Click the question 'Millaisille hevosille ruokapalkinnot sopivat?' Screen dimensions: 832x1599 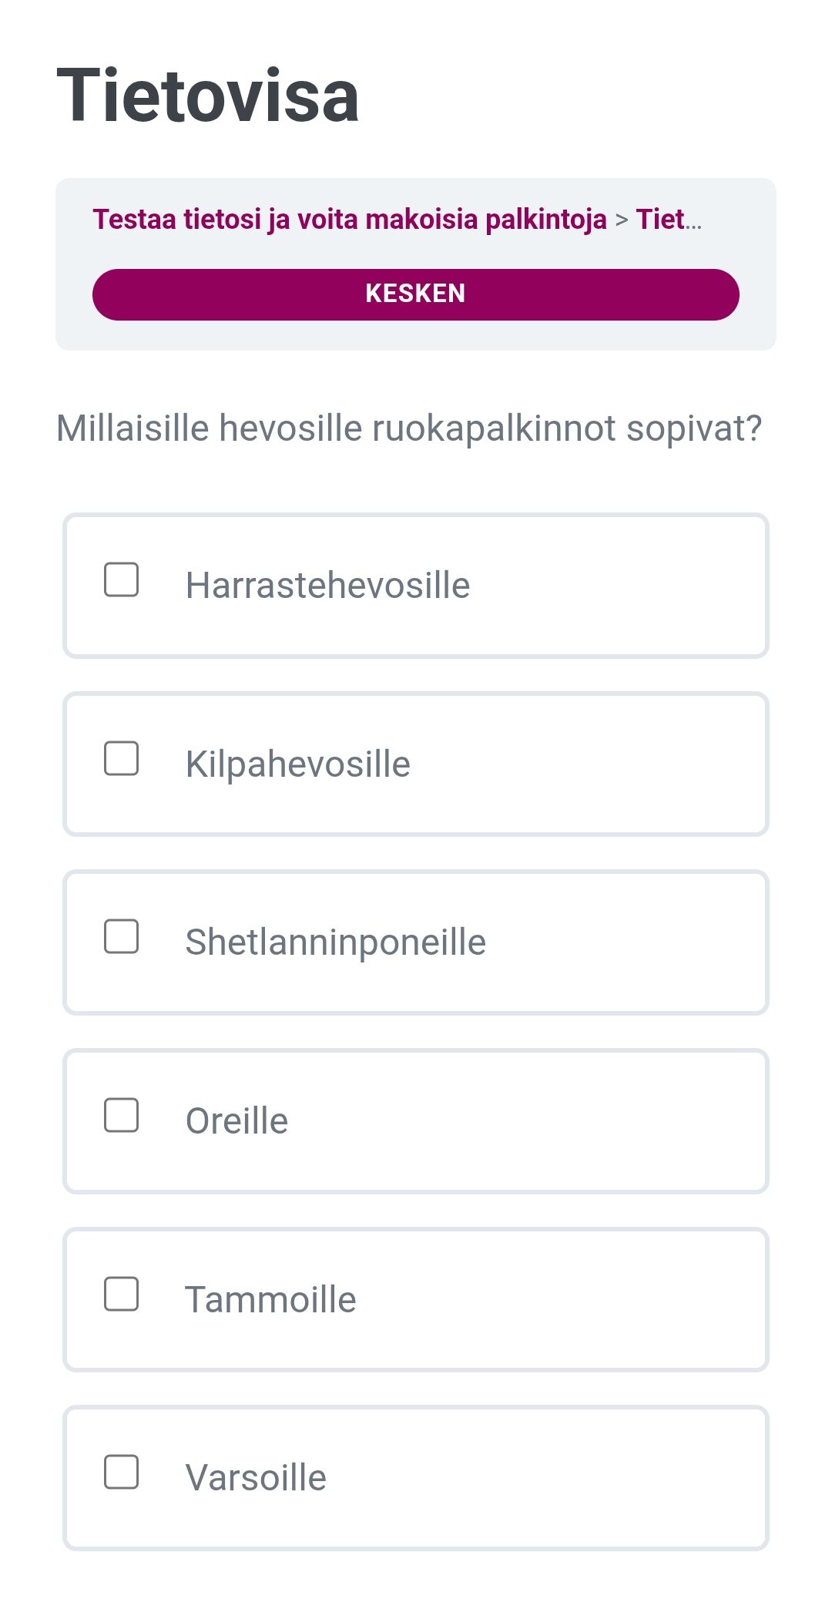click(x=409, y=428)
